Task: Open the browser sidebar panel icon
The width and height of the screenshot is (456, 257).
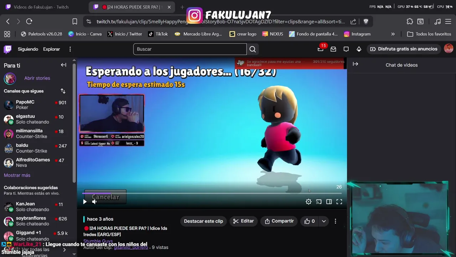Action: [x=420, y=21]
